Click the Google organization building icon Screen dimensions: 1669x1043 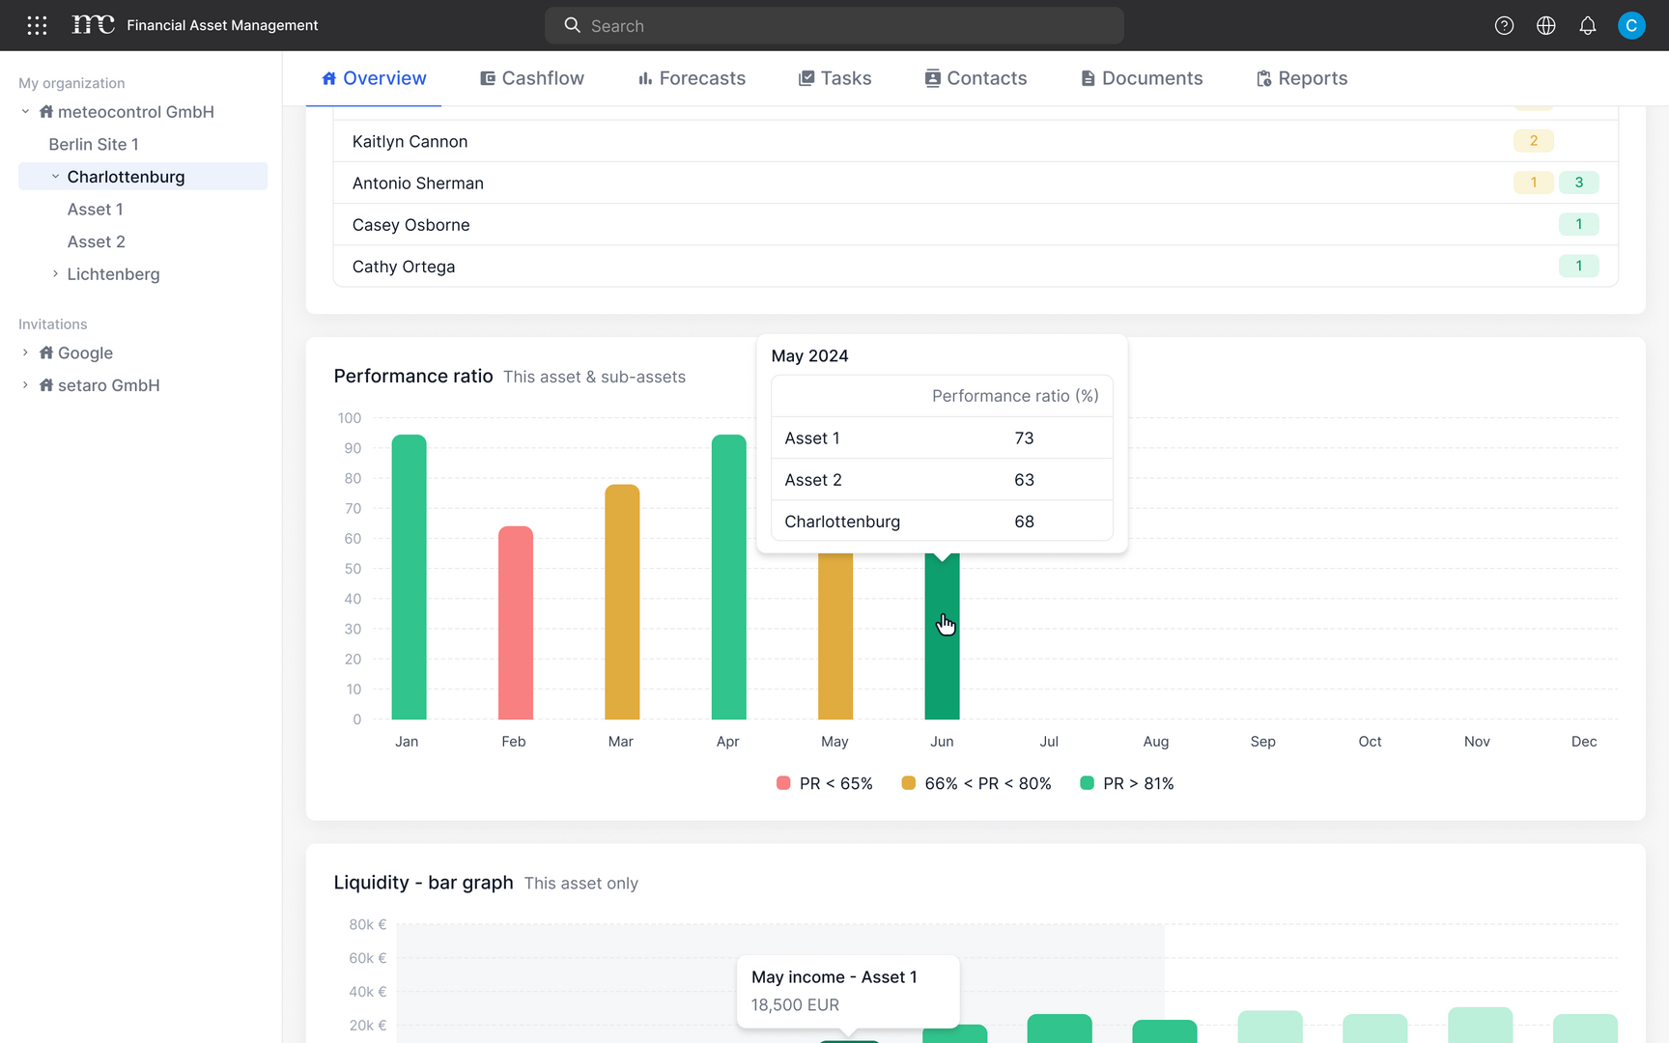45,353
